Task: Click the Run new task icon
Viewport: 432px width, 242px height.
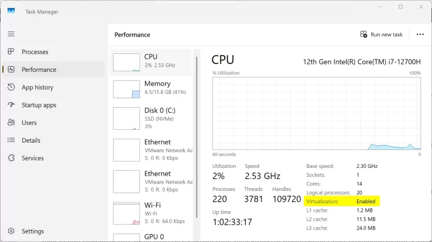Action: click(x=364, y=34)
